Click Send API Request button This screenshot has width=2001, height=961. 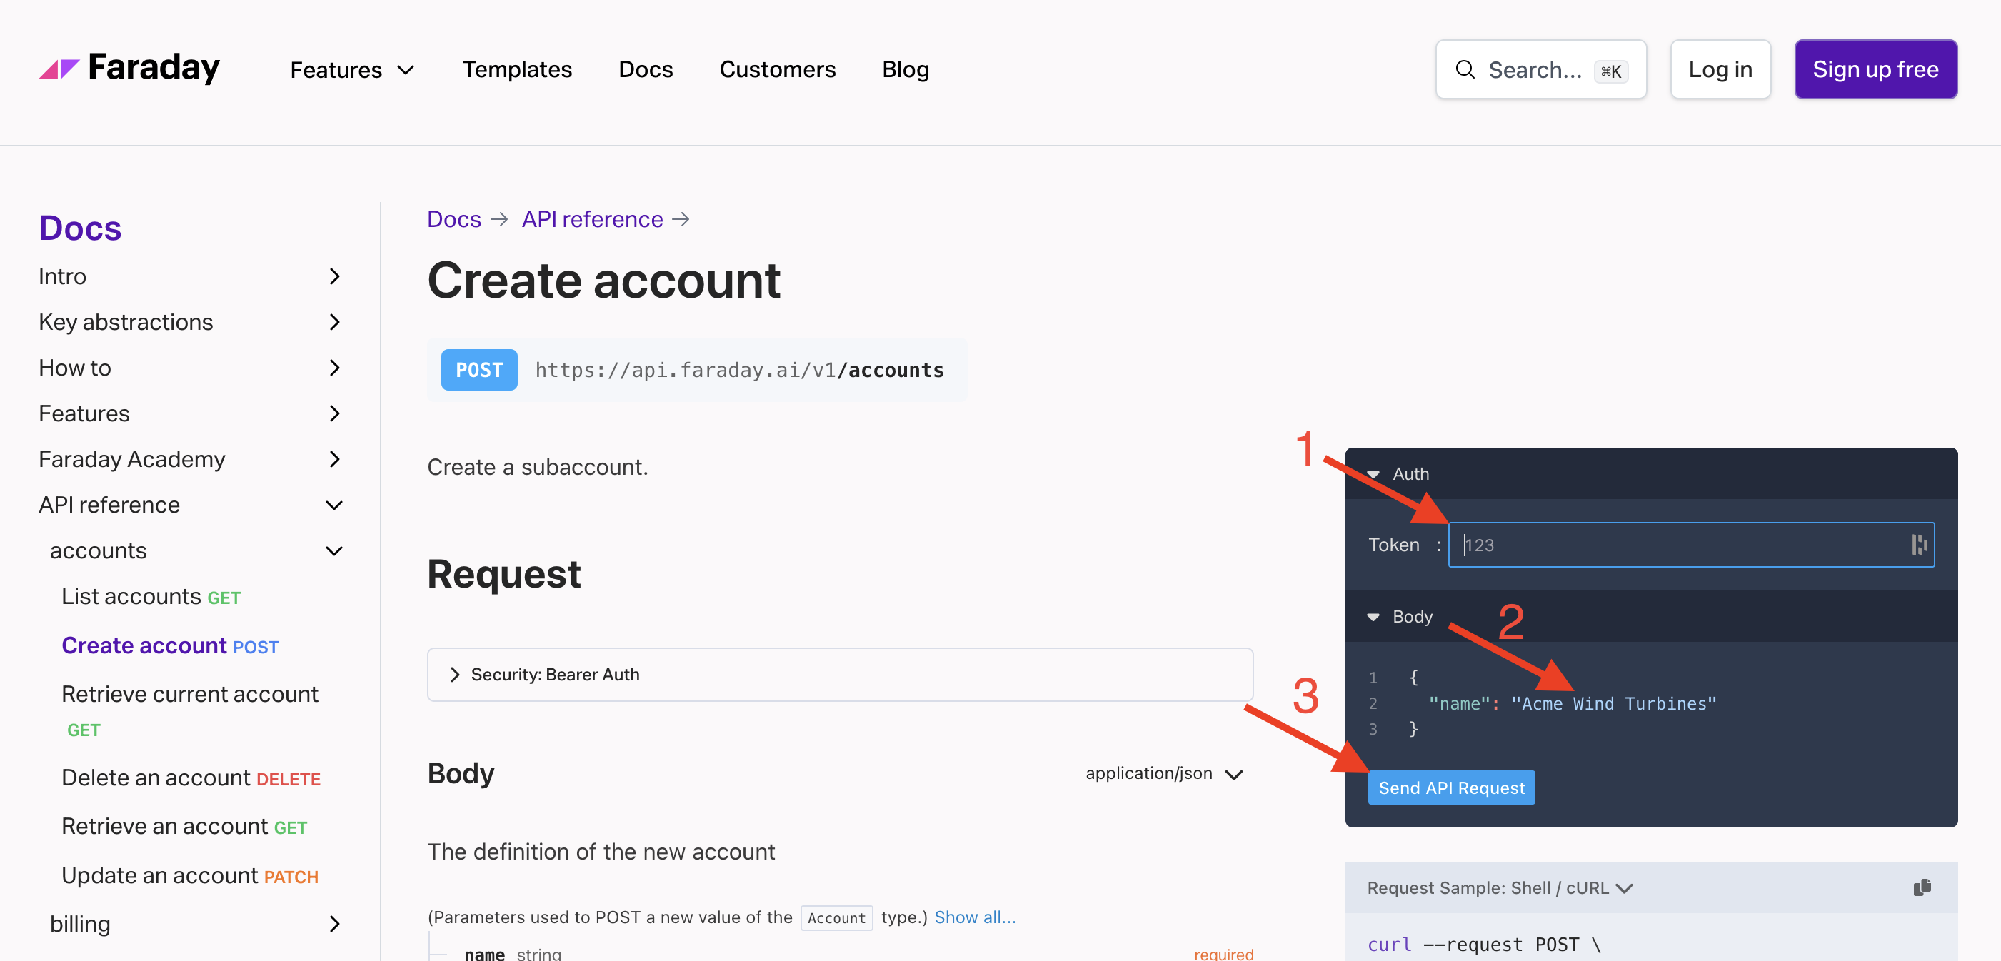pyautogui.click(x=1450, y=788)
